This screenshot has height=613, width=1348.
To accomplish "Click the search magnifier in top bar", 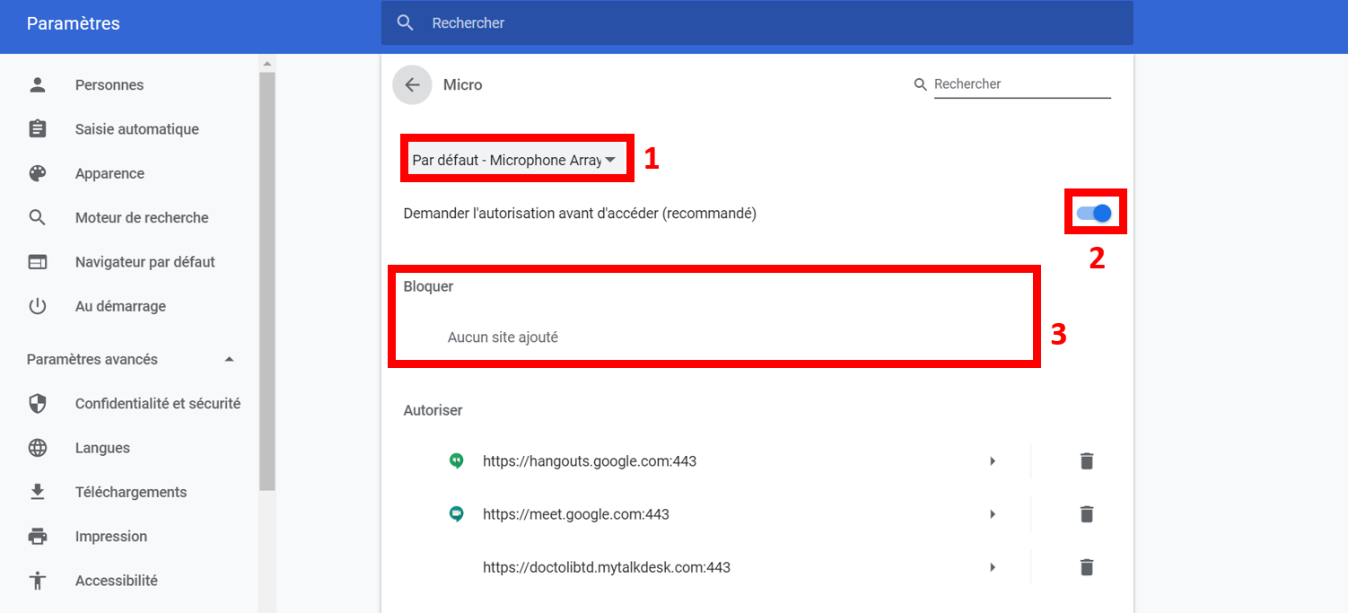I will (x=406, y=23).
